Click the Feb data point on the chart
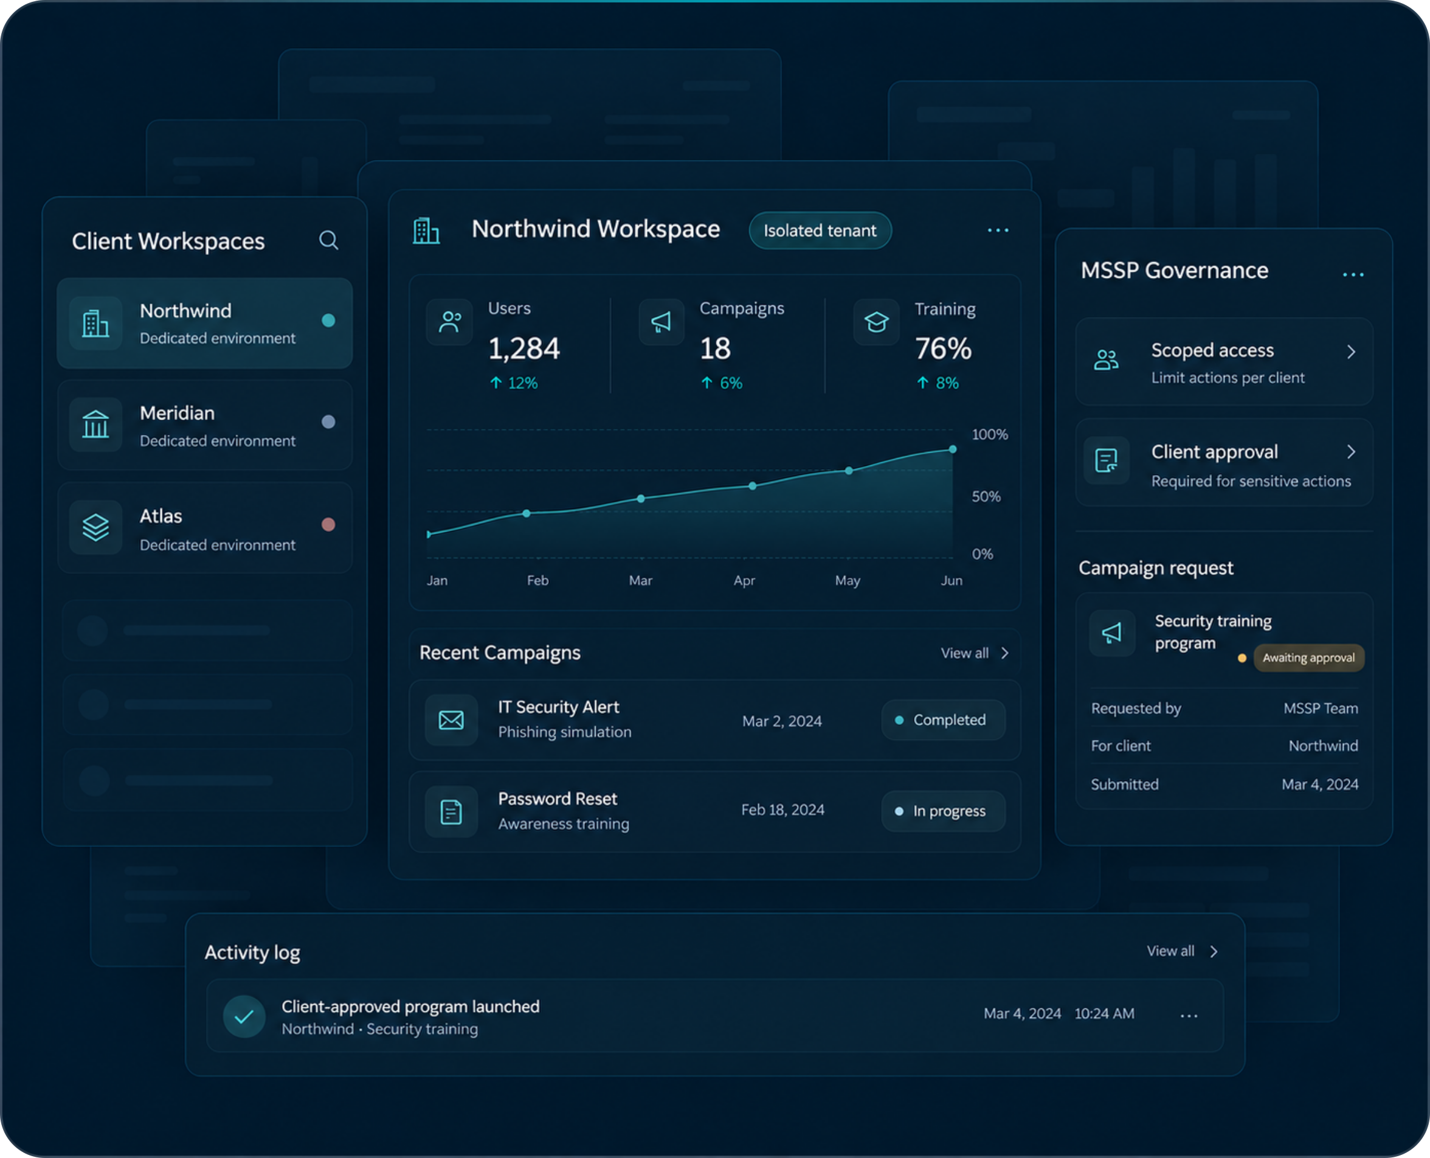 pyautogui.click(x=527, y=513)
